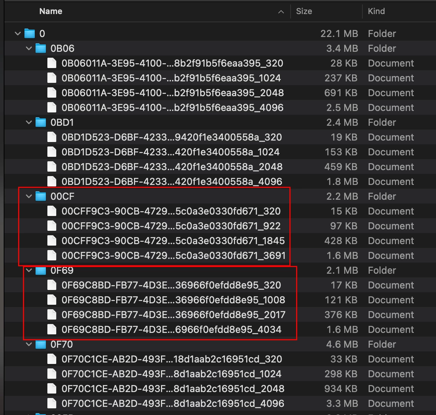Select the 0F70 folder icon
This screenshot has height=415, width=436.
coord(41,344)
